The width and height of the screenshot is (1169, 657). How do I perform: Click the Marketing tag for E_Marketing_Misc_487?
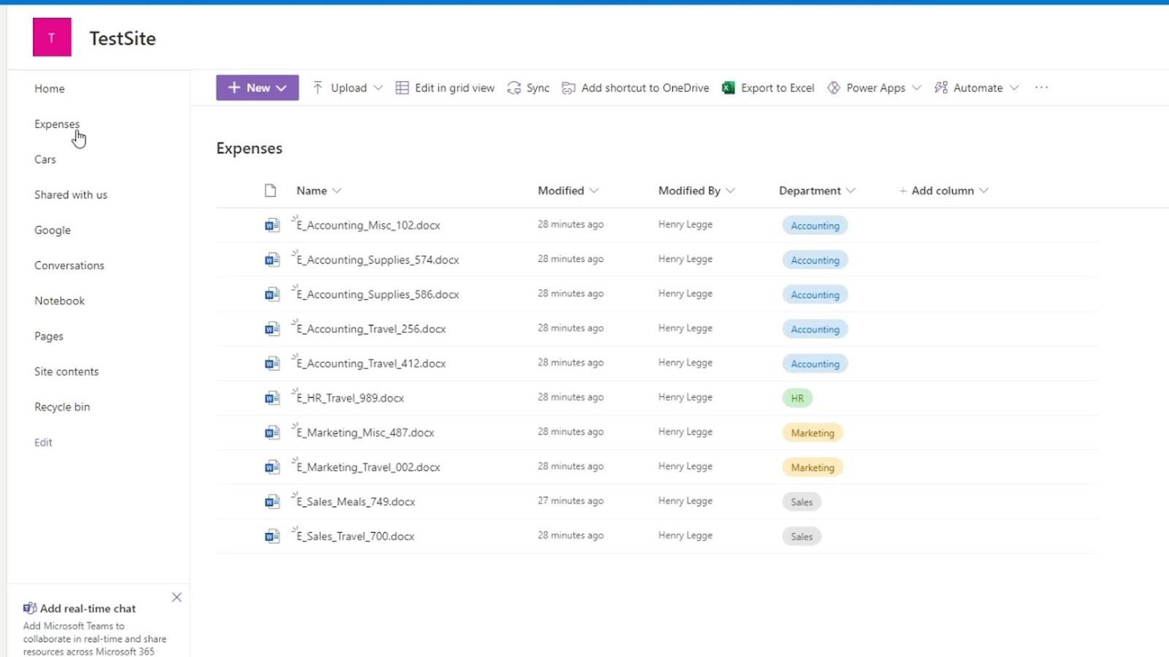coord(812,433)
